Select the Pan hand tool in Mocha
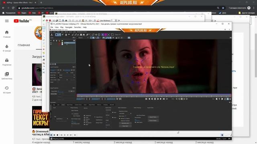Image resolution: width=257 pixels, height=144 pixels. 66,35
